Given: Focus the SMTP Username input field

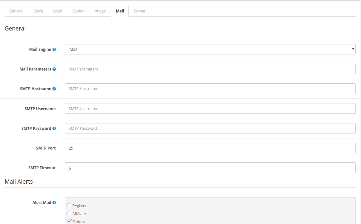Looking at the screenshot, I should click(210, 109).
